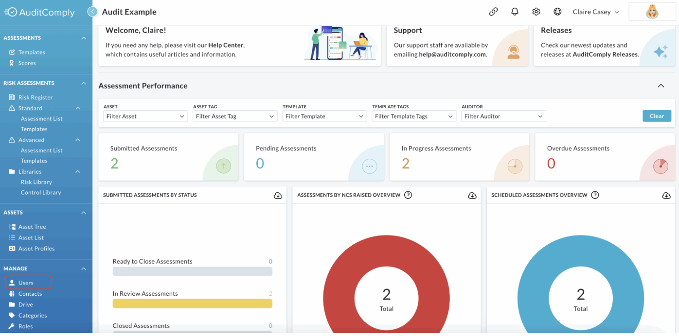Collapse sidebar with the round arrow button

tap(92, 12)
